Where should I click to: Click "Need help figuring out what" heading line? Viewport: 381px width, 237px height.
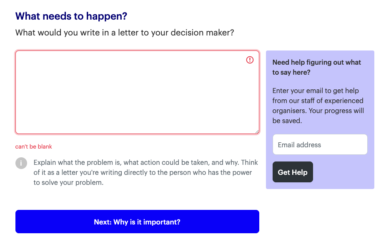317,62
